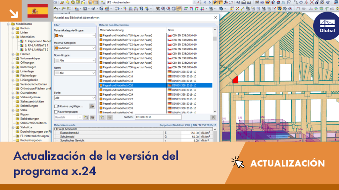The image size is (339, 190).
Task: Click the Materialkennwerte table scroll-up arrow
Action: coord(215,129)
